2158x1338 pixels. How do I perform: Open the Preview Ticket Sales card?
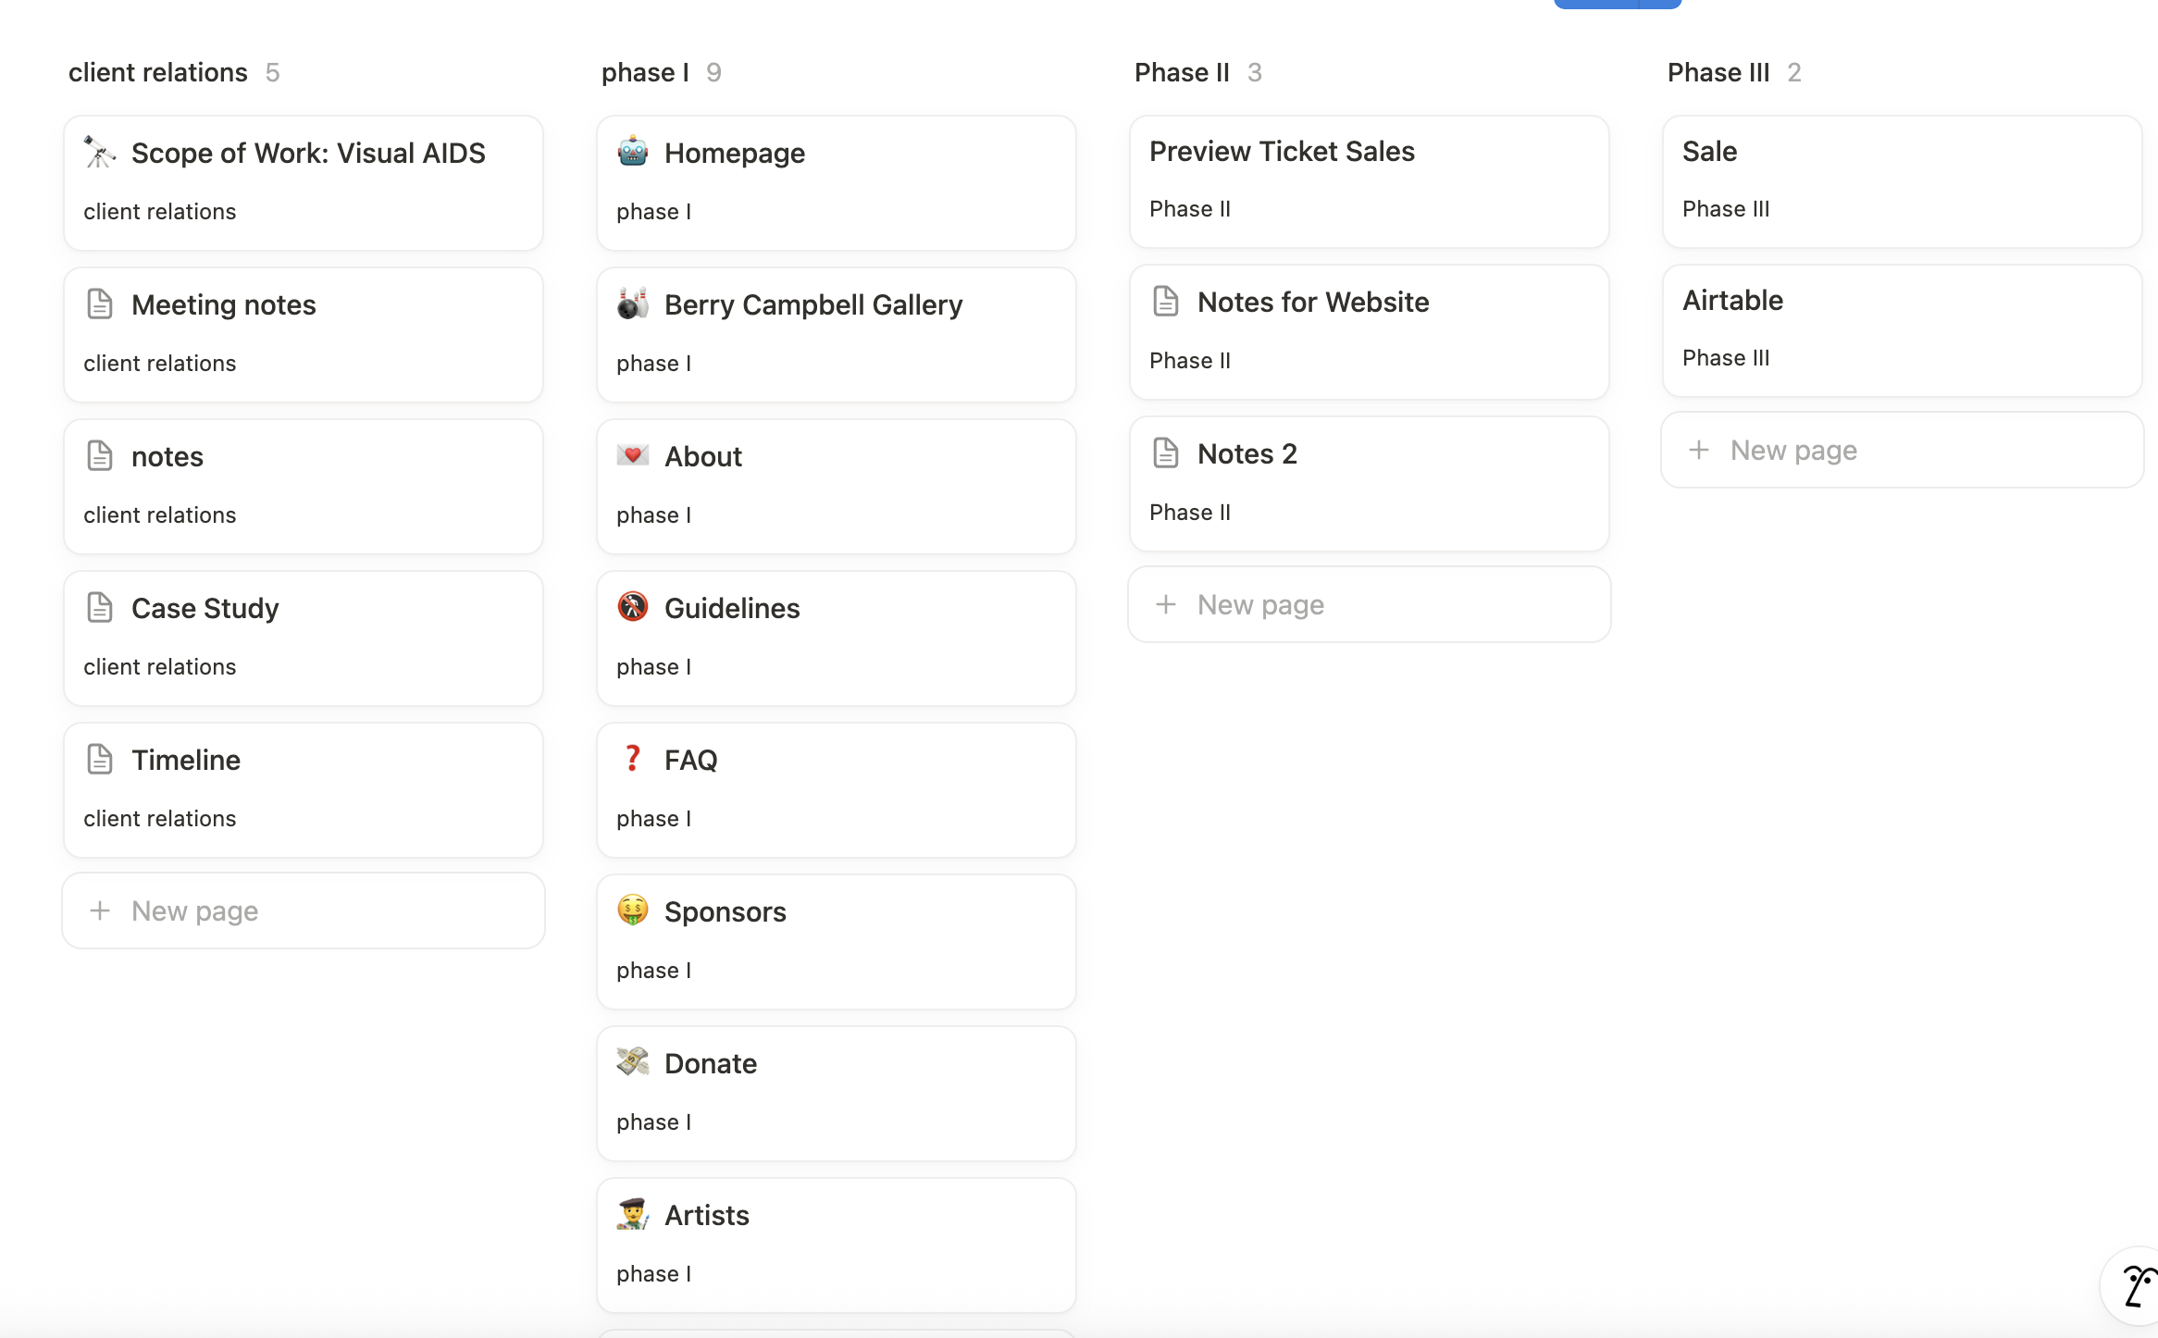click(x=1282, y=152)
